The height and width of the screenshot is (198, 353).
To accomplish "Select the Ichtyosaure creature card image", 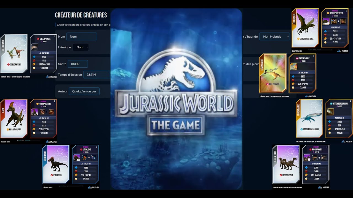I will pyautogui.click(x=273, y=73).
